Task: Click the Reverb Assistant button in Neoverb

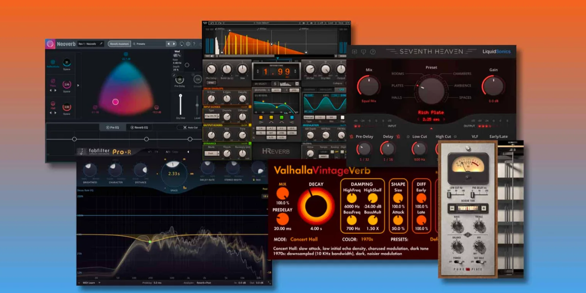Action: (x=119, y=44)
